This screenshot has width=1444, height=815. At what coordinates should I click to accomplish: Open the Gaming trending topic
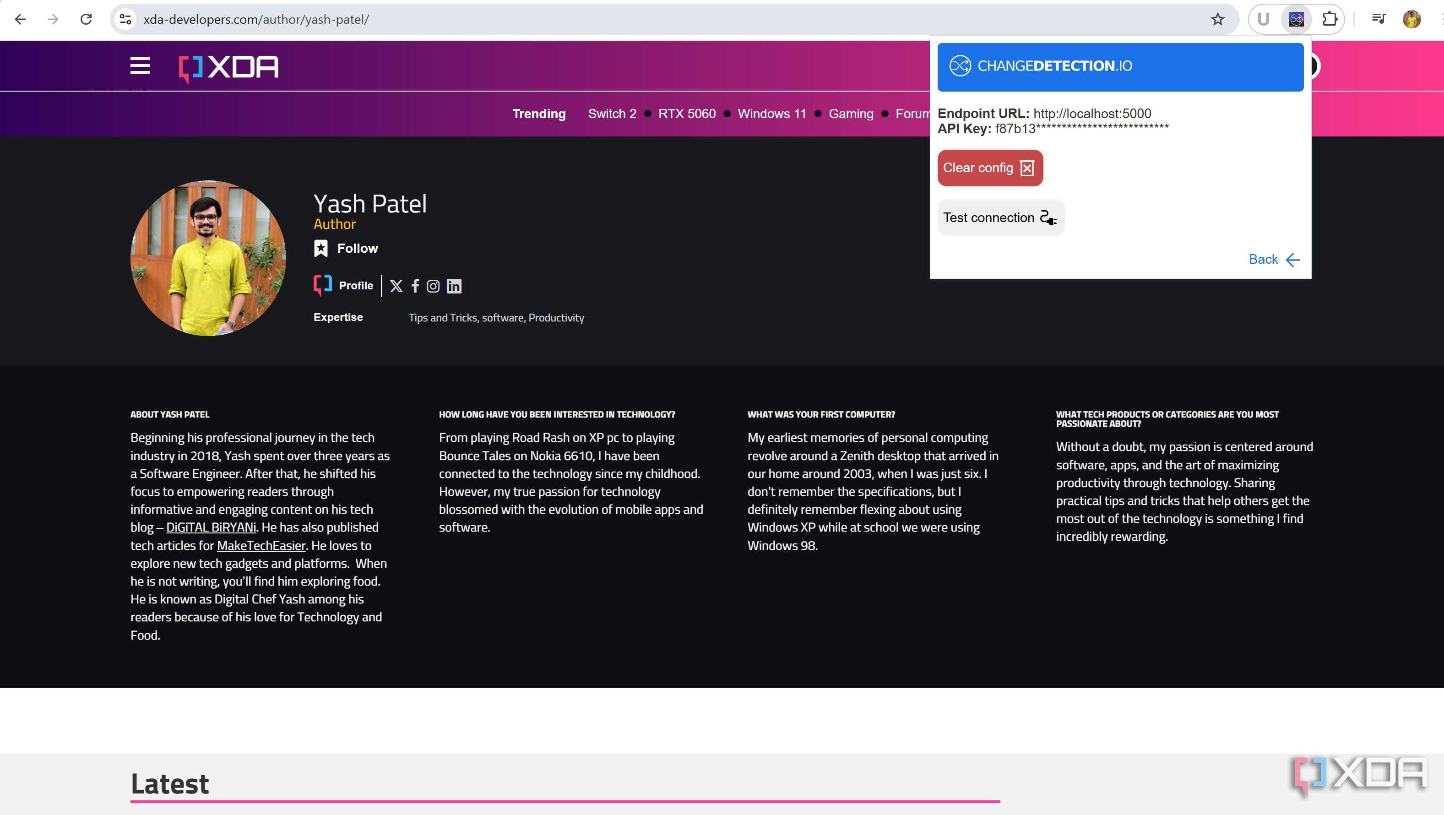point(851,114)
